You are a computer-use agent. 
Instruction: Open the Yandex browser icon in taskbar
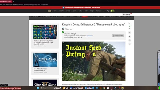point(108,88)
